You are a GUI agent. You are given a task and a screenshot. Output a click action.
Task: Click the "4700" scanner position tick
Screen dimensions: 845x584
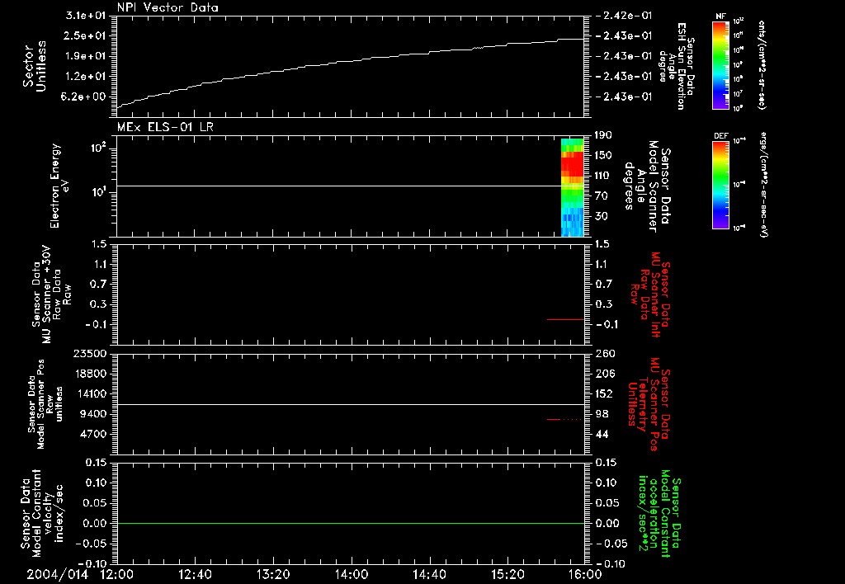(92, 434)
